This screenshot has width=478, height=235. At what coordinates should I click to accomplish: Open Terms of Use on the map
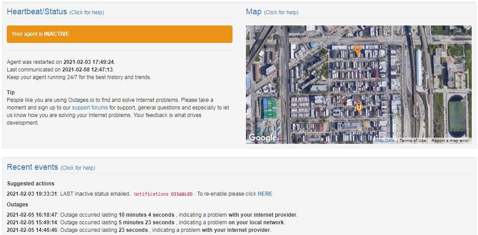412,141
